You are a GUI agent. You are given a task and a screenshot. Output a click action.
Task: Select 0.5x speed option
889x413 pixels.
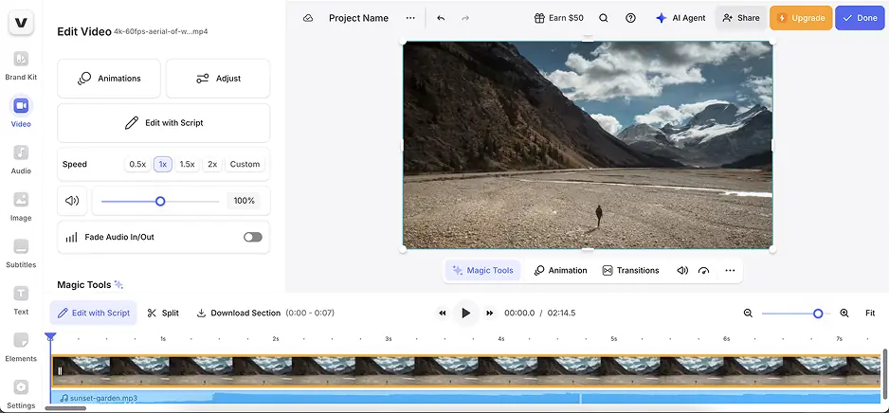click(137, 164)
